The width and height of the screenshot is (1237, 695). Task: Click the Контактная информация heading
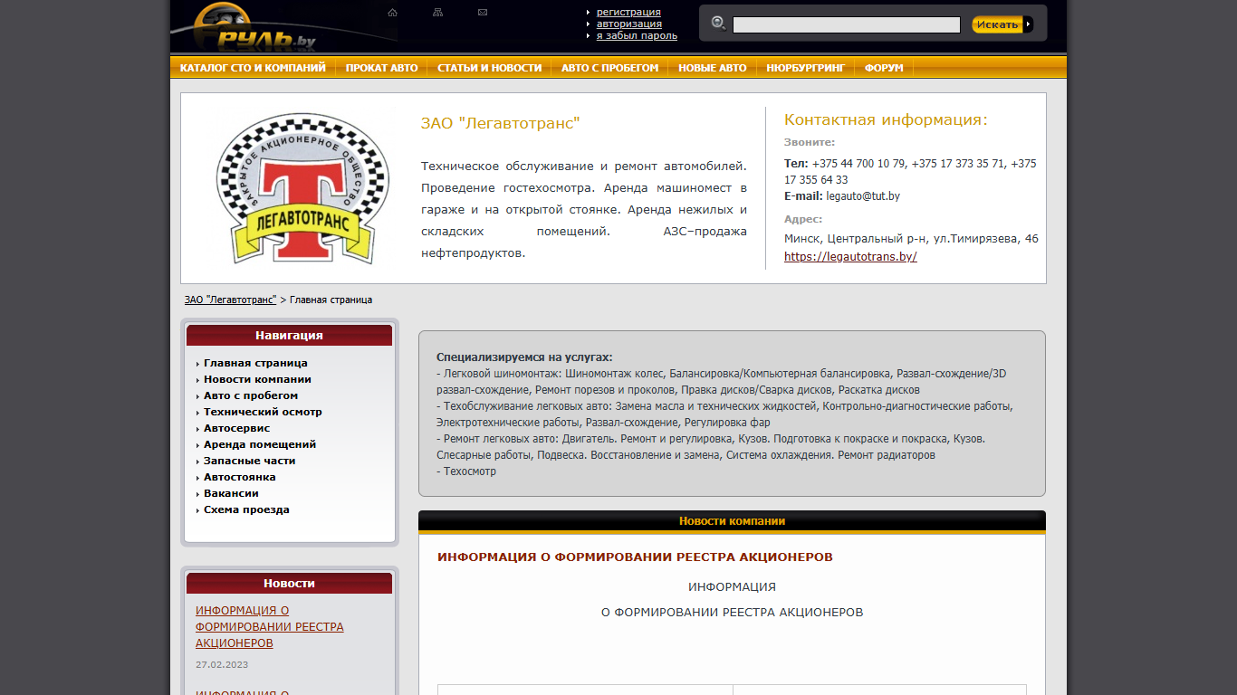tap(886, 119)
